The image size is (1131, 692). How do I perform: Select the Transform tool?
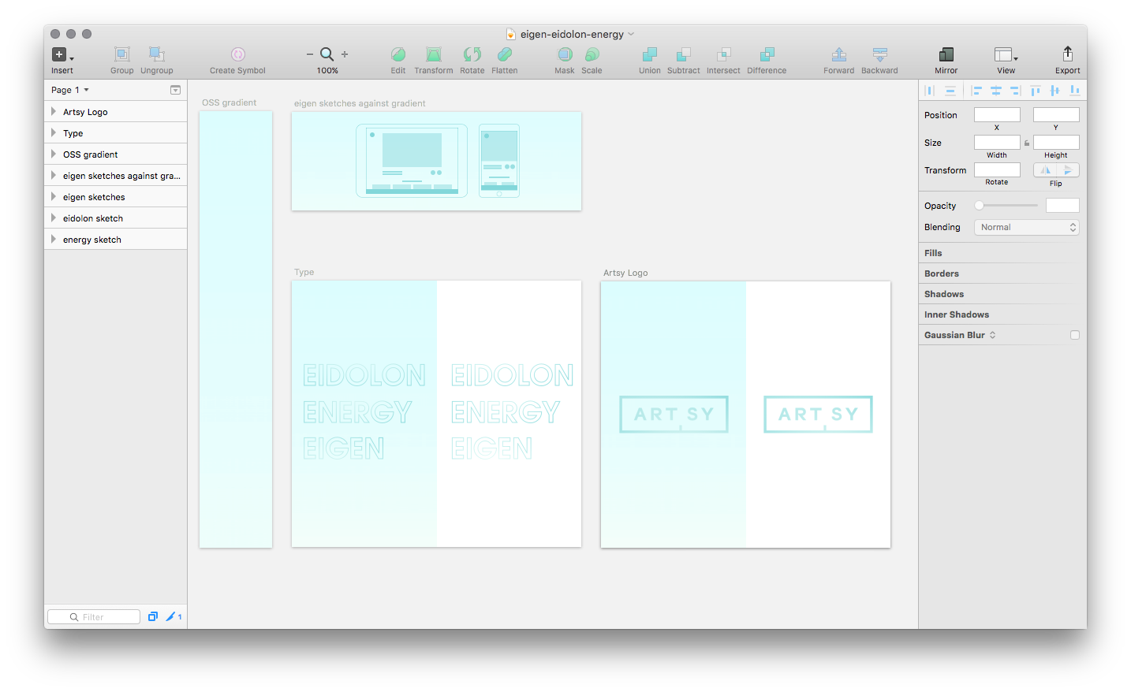pyautogui.click(x=434, y=54)
